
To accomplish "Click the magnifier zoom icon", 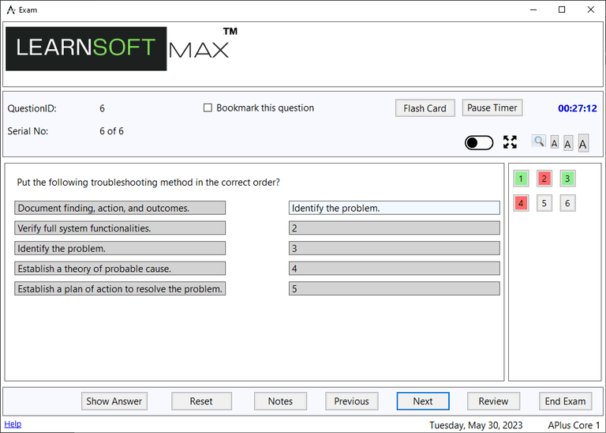I will 538,141.
